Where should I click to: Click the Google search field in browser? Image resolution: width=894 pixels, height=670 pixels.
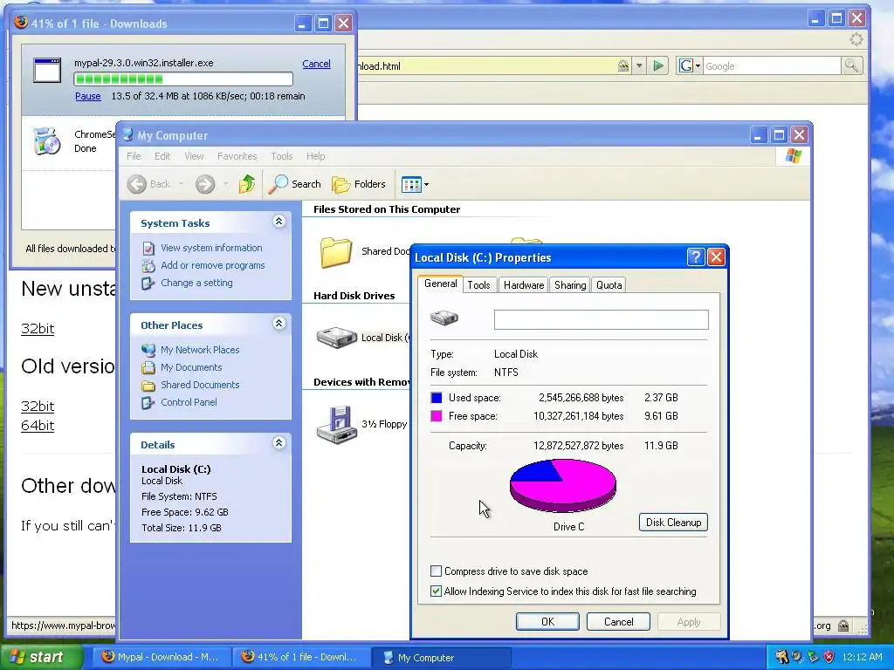pyautogui.click(x=772, y=66)
